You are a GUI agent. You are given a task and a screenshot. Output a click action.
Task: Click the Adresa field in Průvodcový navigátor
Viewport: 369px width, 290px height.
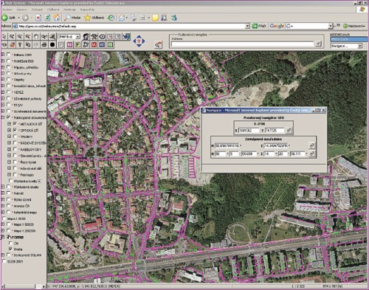[242, 44]
